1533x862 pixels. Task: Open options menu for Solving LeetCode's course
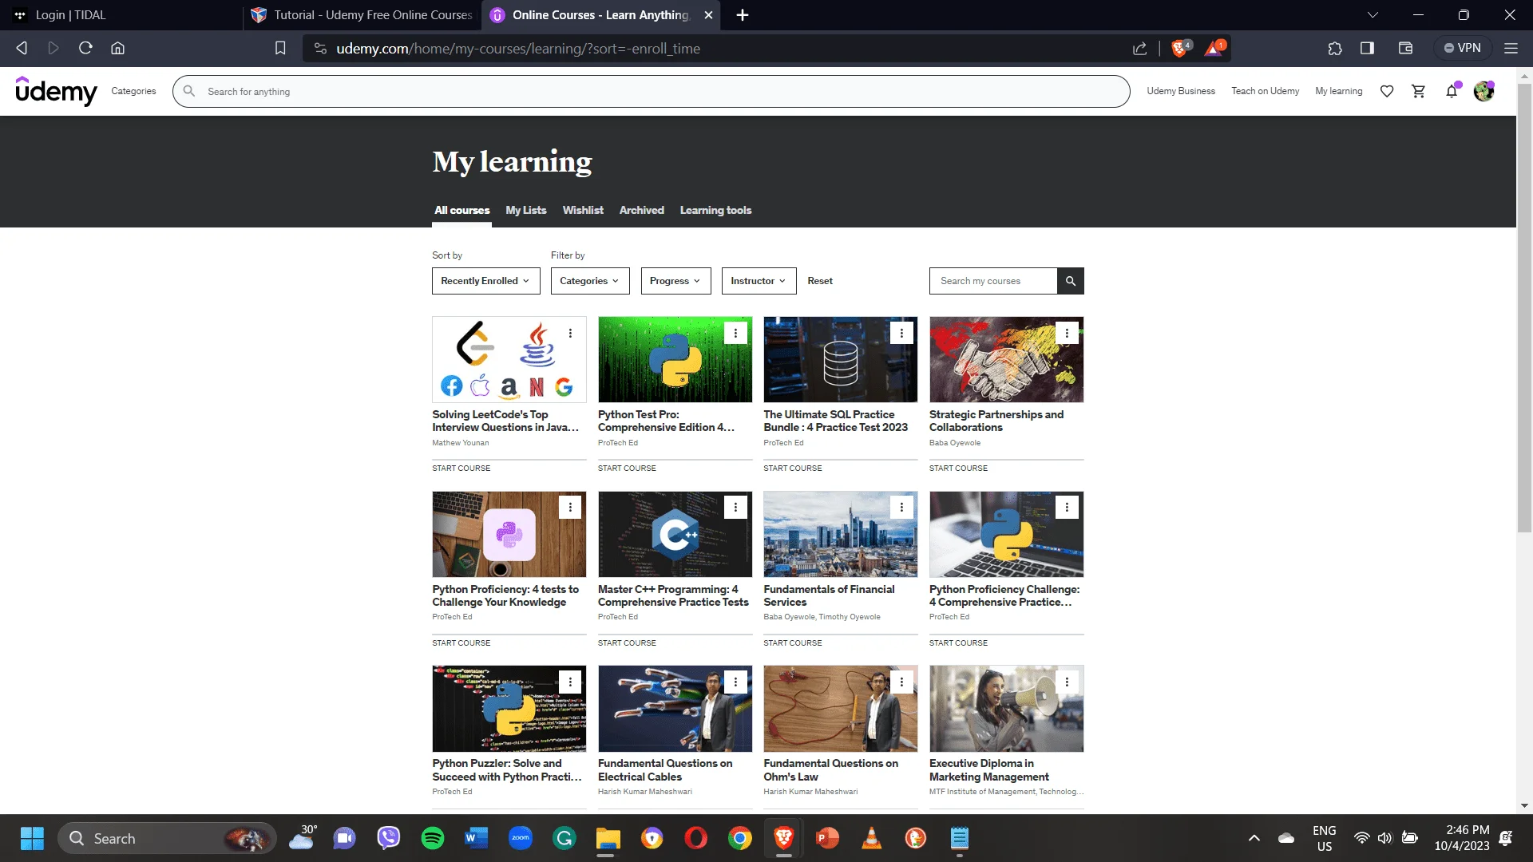point(570,333)
